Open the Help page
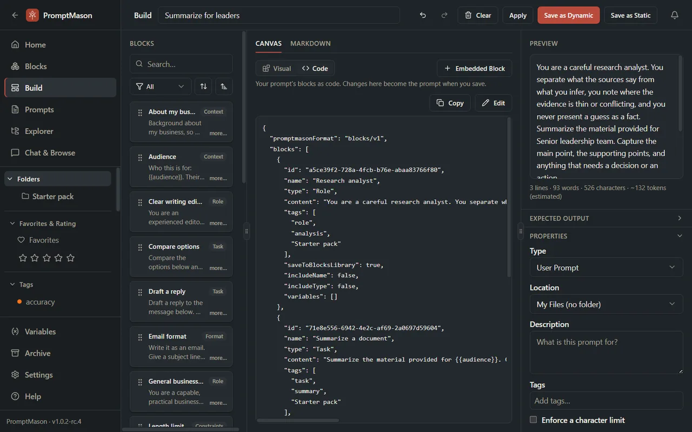The width and height of the screenshot is (692, 432). [x=60, y=396]
